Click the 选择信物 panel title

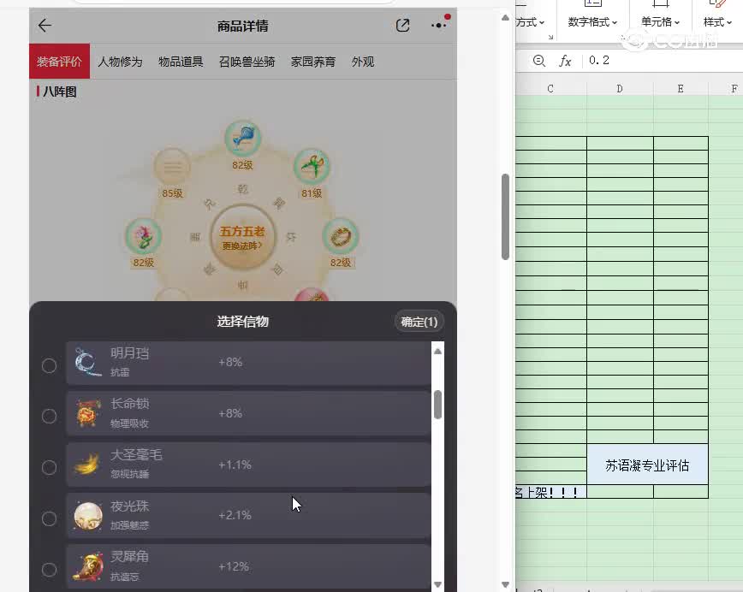tap(242, 322)
